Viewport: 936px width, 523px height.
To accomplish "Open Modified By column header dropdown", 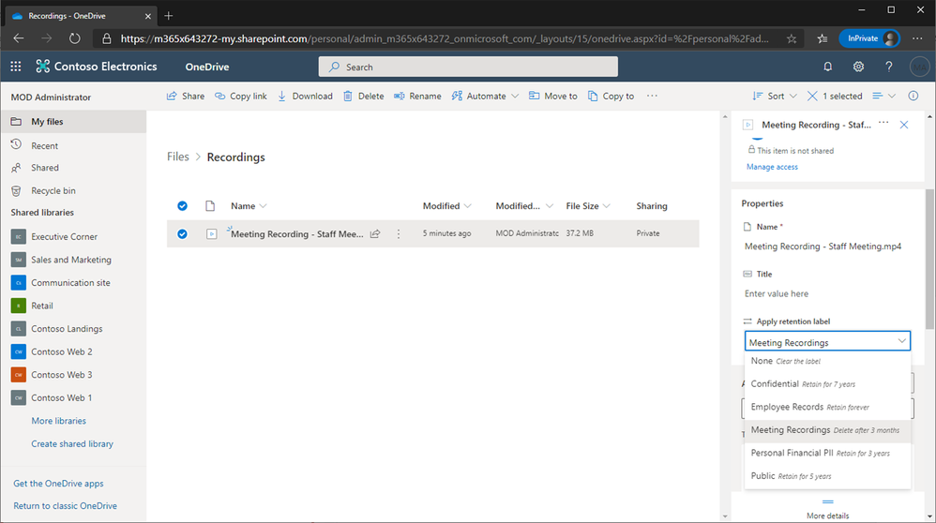I will pos(524,206).
